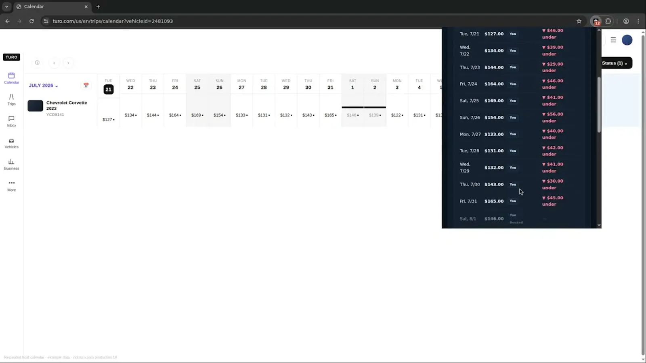The height and width of the screenshot is (363, 646).
Task: Click the $127 price cell
Action: 108,120
